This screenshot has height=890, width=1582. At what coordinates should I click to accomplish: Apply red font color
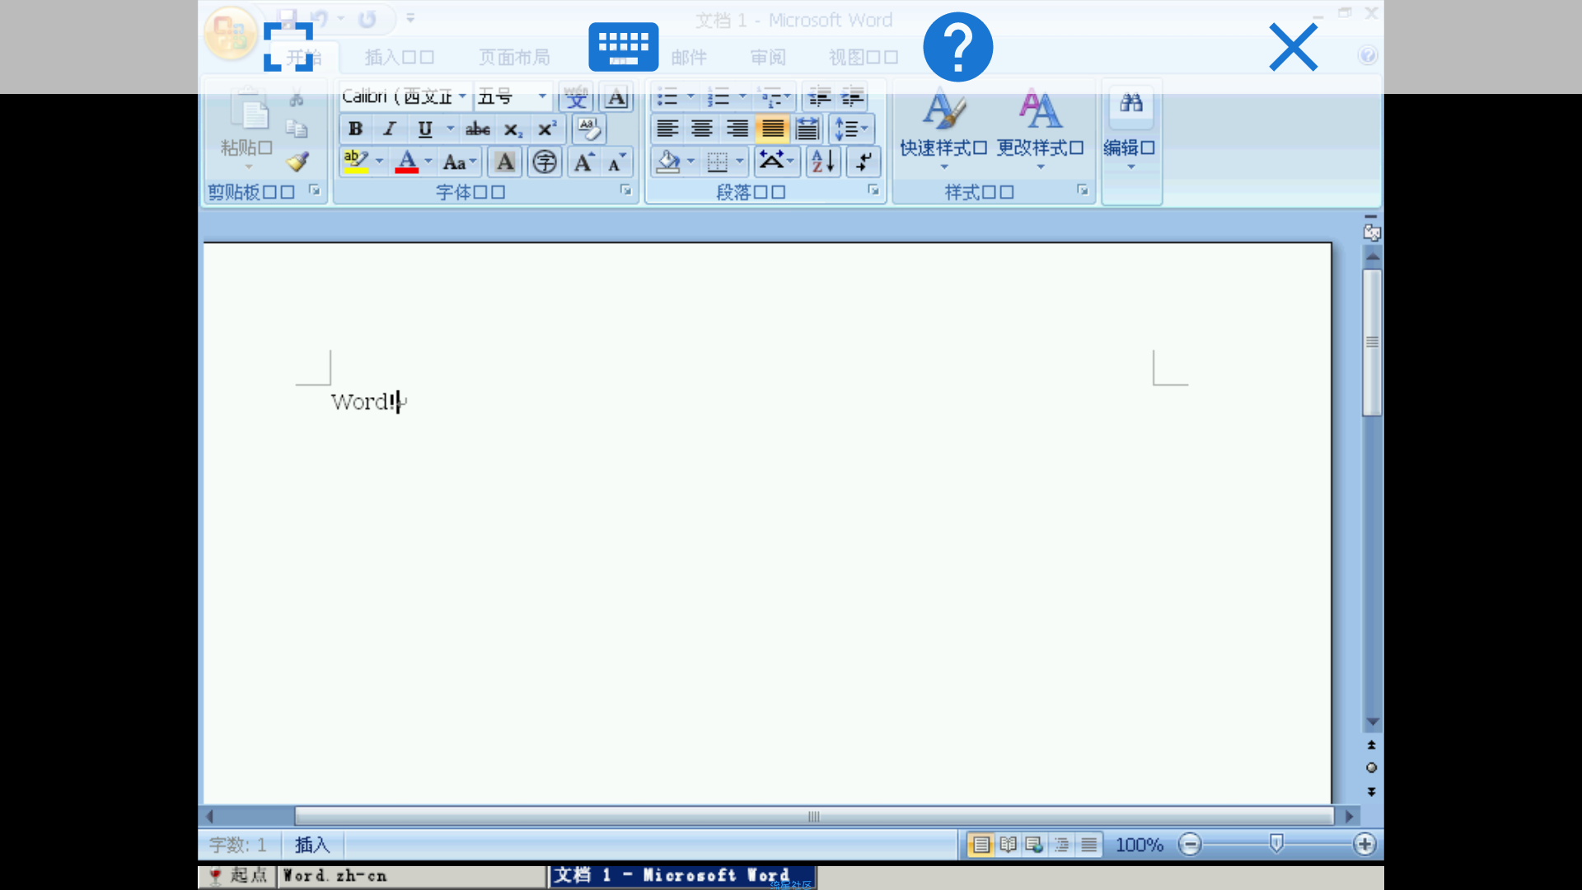(407, 162)
